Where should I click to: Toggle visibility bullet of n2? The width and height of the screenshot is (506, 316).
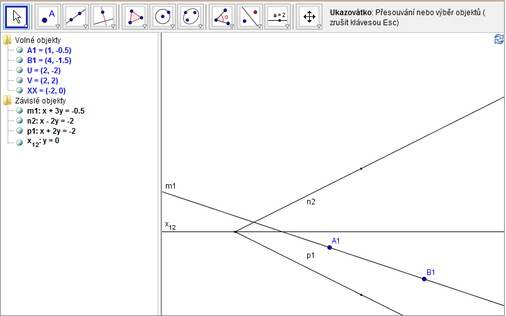point(20,120)
